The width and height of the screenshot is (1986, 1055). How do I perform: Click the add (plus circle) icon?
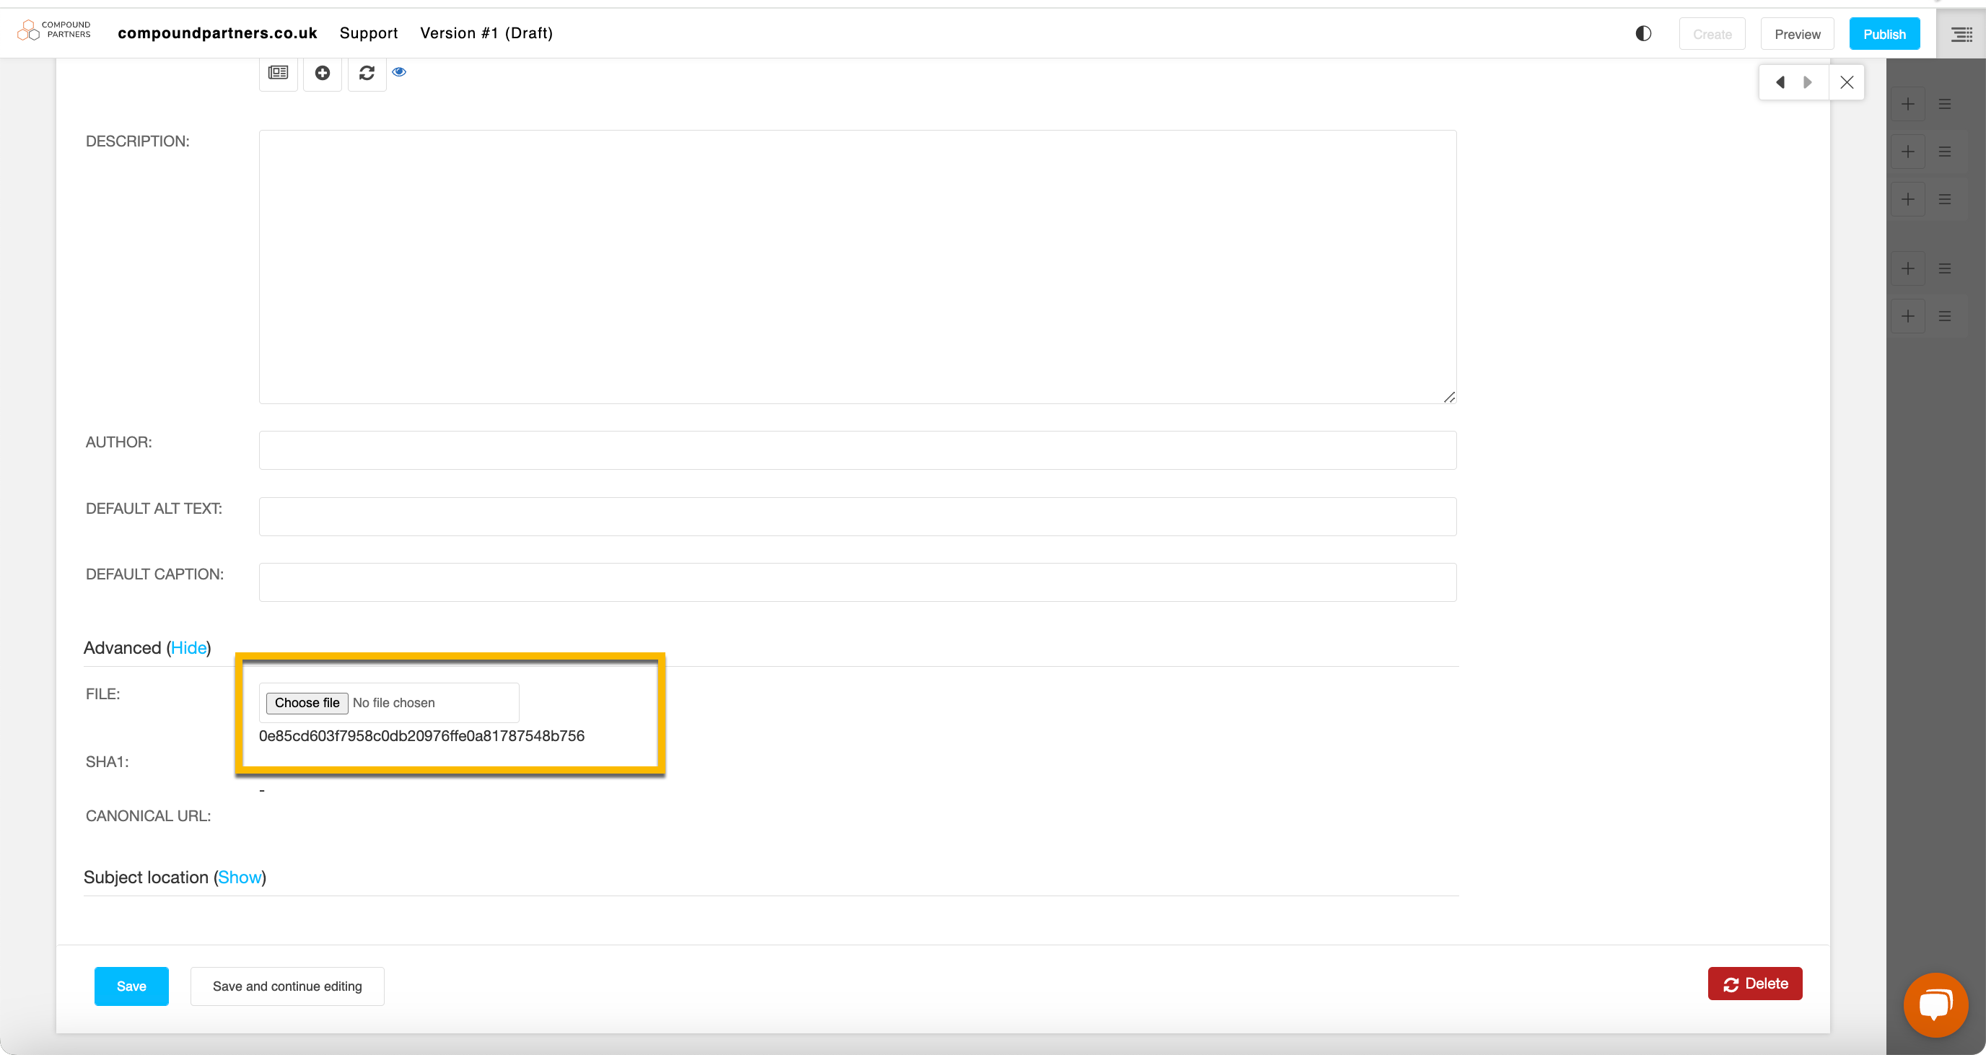(x=323, y=72)
